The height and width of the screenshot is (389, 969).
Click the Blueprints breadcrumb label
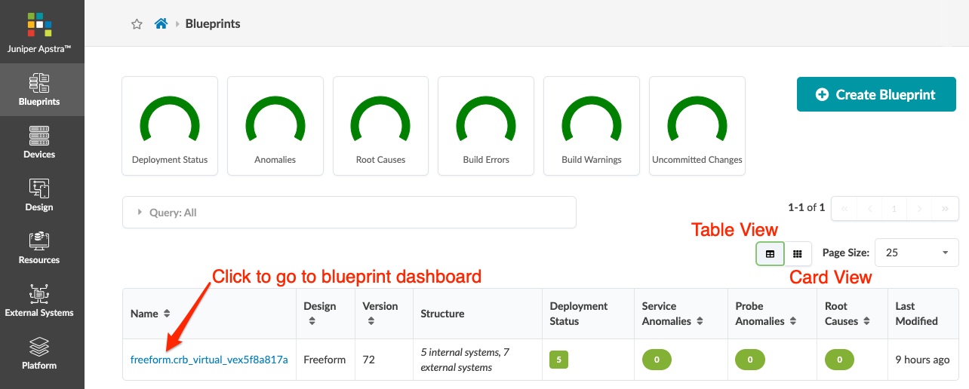(x=213, y=24)
